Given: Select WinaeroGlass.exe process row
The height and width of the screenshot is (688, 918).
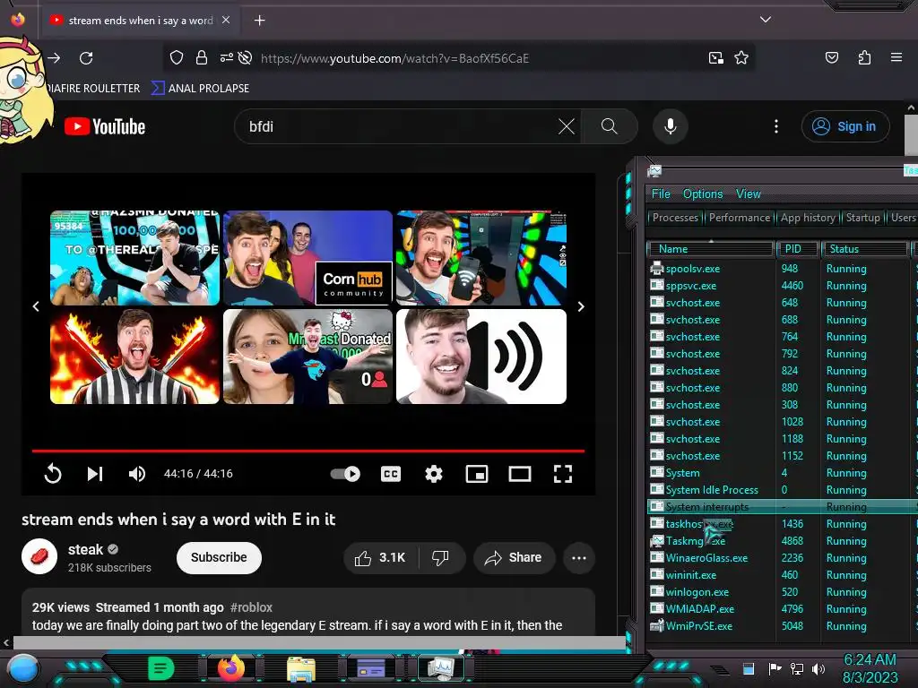Looking at the screenshot, I should 782,557.
